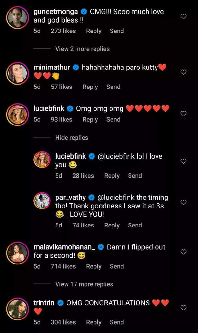This screenshot has width=198, height=333.
Task: Open the minimathur username link
Action: coord(52,68)
